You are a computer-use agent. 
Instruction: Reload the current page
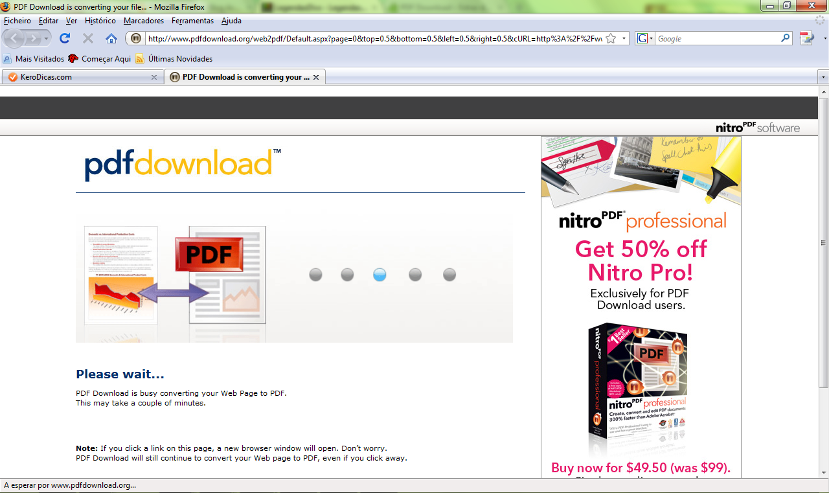pyautogui.click(x=65, y=38)
